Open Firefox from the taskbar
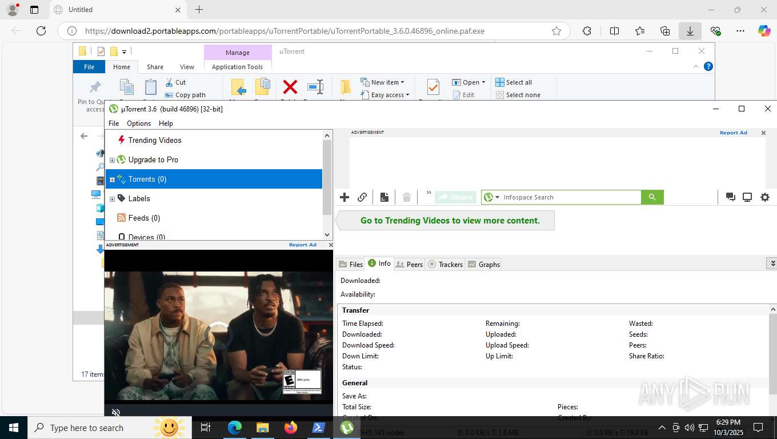Viewport: 777px width, 439px height. [x=291, y=428]
